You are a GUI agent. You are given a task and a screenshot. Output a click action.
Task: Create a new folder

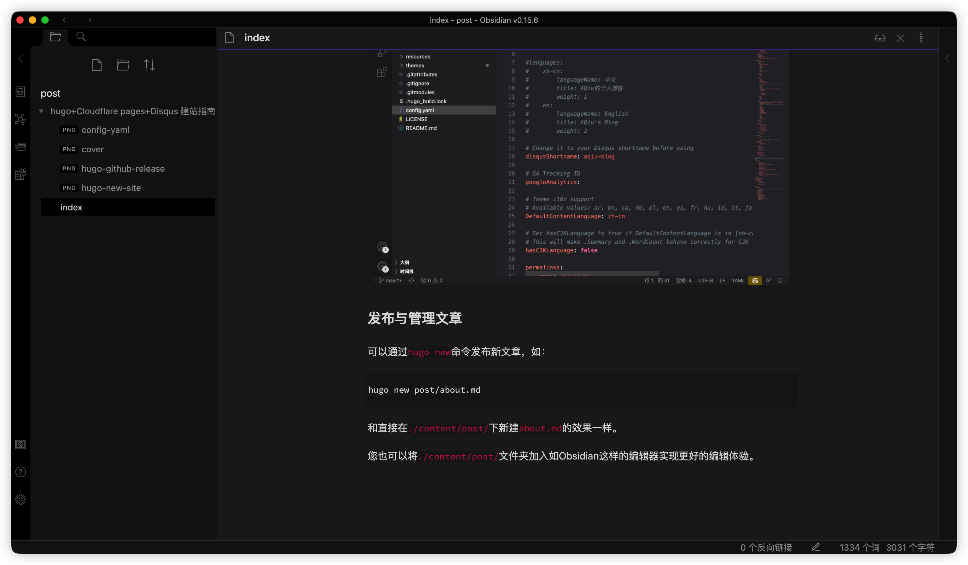pyautogui.click(x=123, y=65)
